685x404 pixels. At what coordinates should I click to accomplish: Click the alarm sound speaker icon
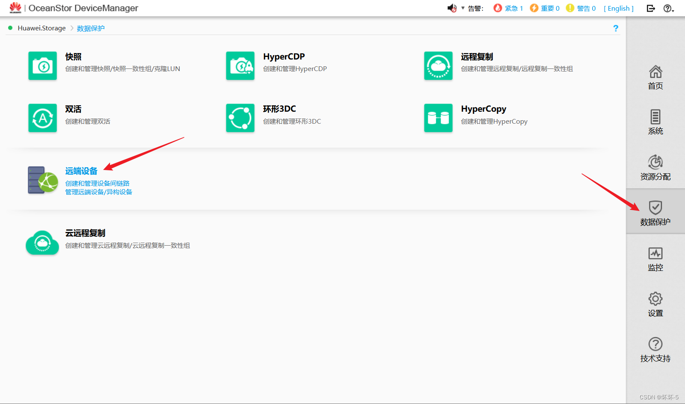452,8
